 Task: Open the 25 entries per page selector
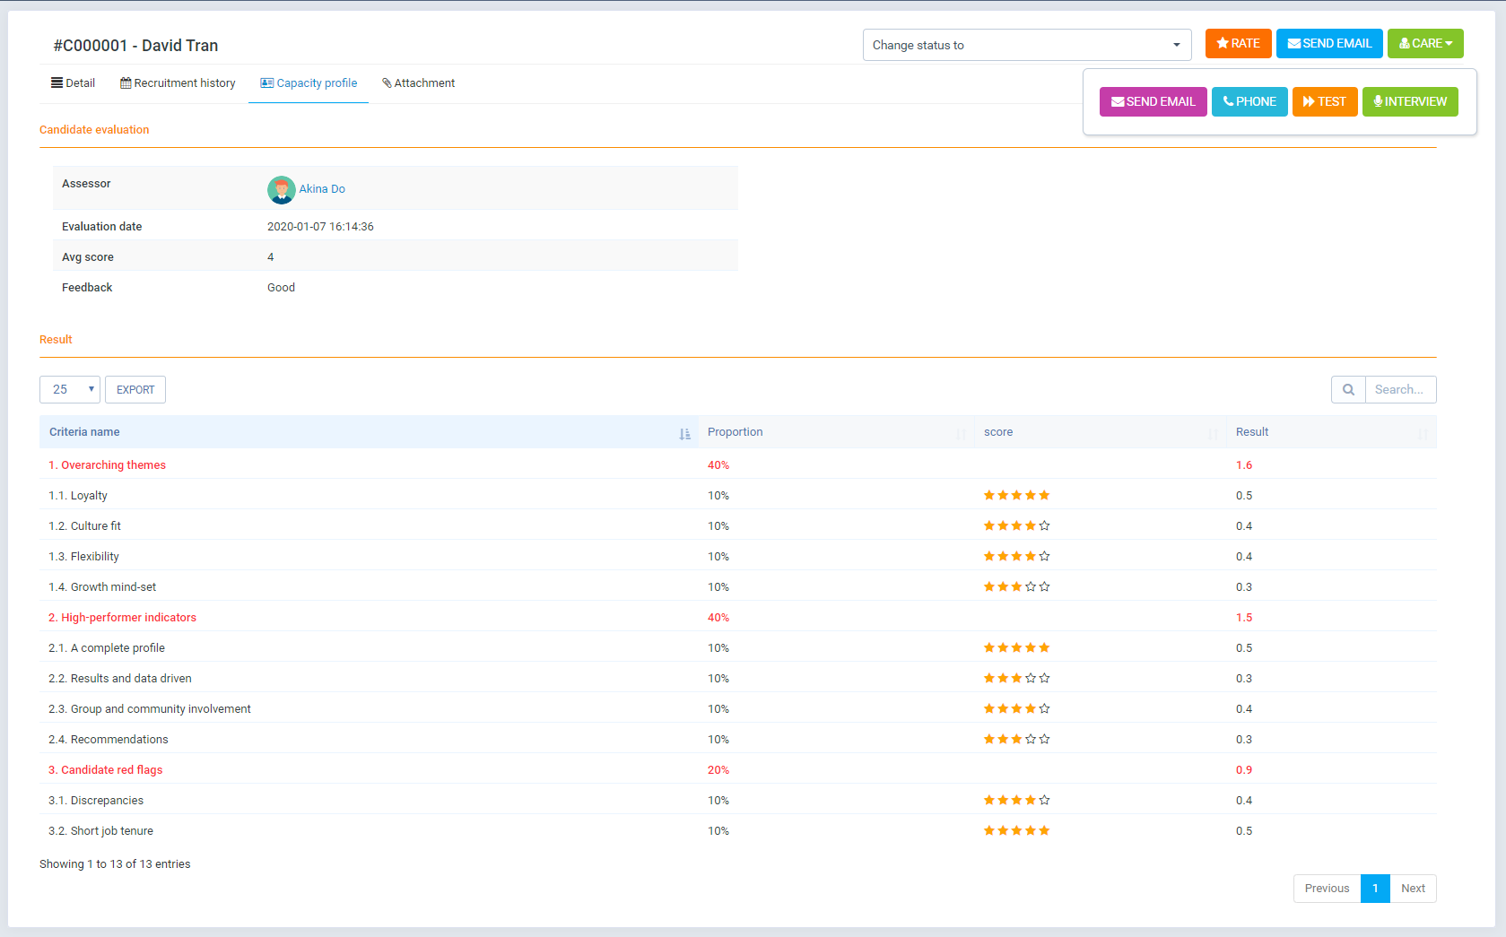pyautogui.click(x=70, y=390)
